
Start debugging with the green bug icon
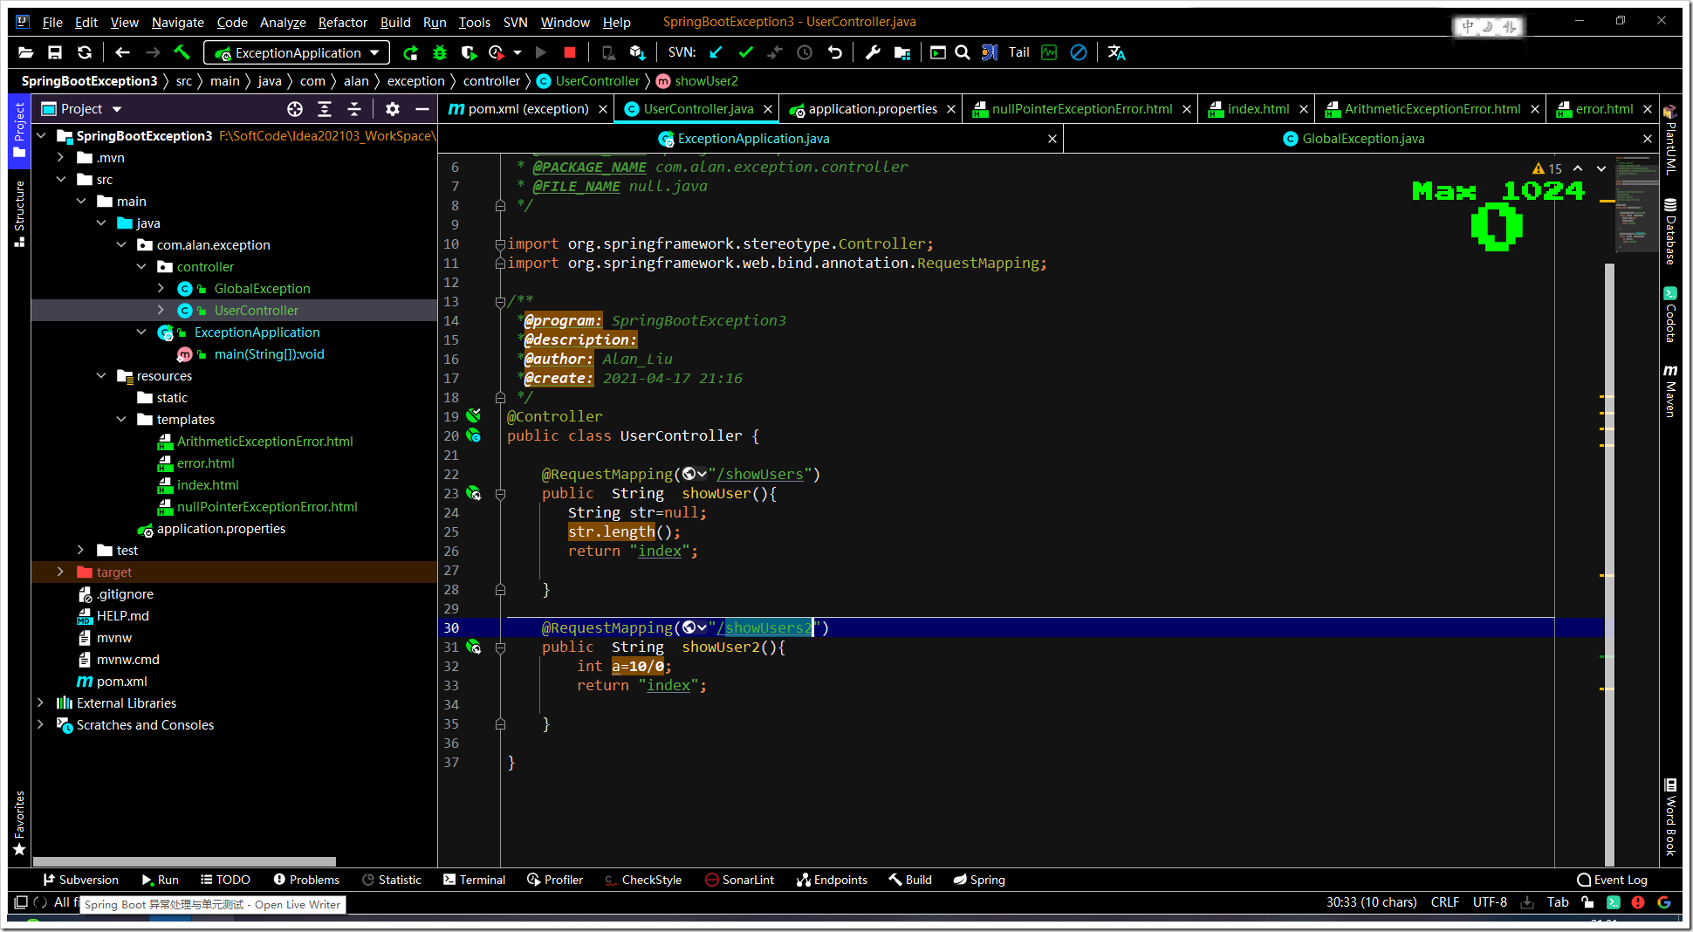point(440,52)
